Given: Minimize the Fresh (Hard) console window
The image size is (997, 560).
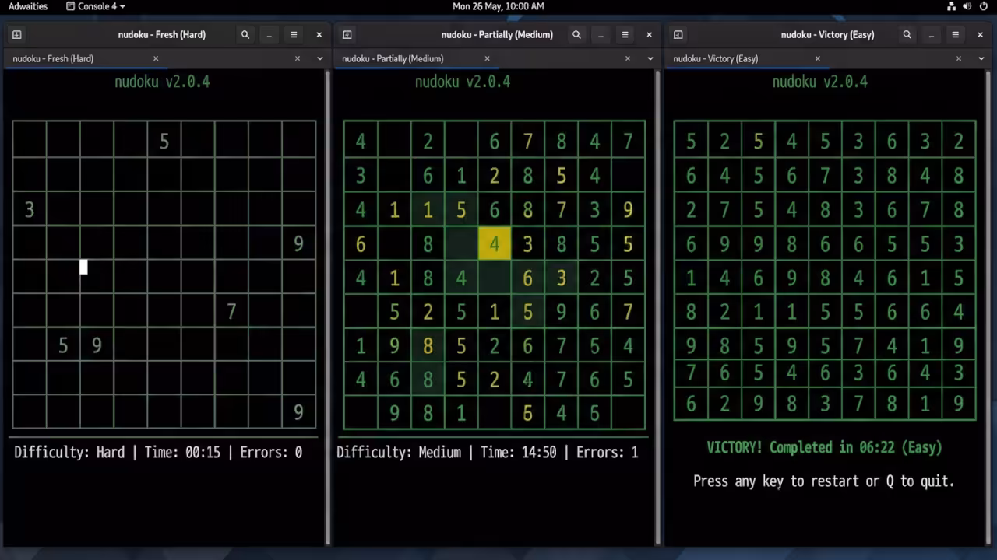Looking at the screenshot, I should tap(270, 35).
